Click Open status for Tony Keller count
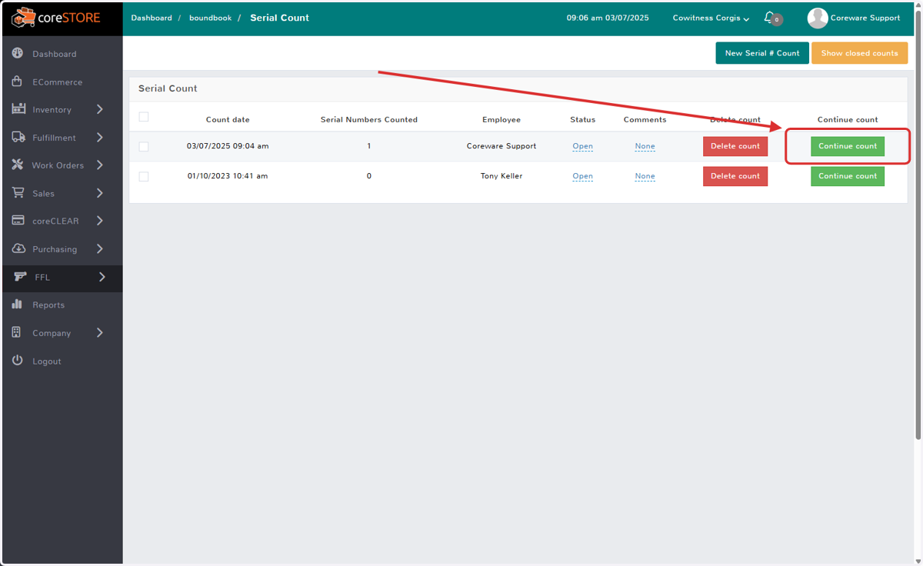The height and width of the screenshot is (566, 923). (x=582, y=176)
